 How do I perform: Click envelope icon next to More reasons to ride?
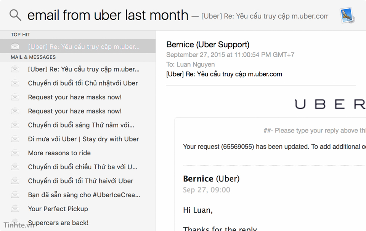pos(15,153)
